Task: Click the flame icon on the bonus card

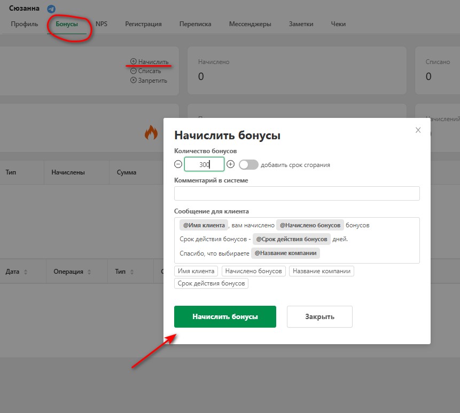Action: click(151, 132)
